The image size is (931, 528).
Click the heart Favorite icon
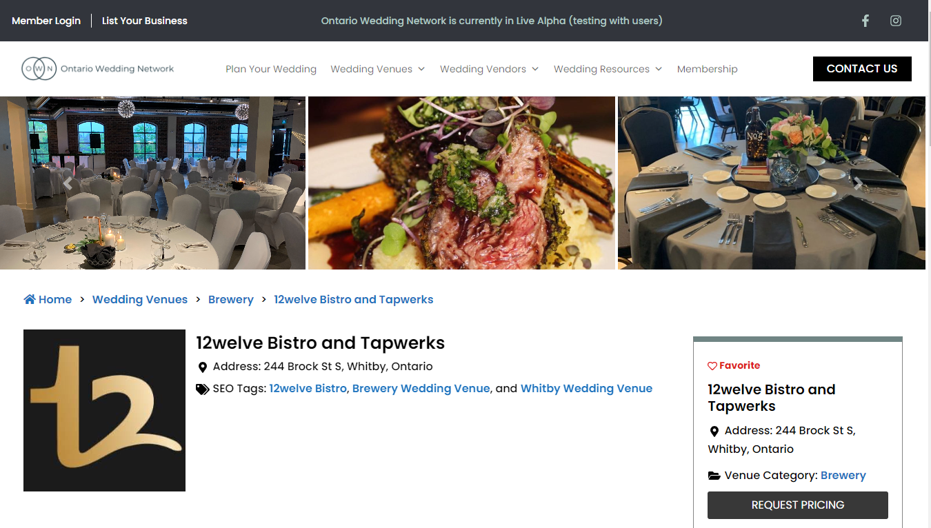[x=712, y=366]
